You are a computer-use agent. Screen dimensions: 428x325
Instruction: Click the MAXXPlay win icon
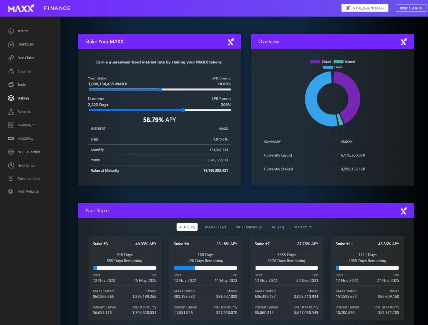point(11,138)
